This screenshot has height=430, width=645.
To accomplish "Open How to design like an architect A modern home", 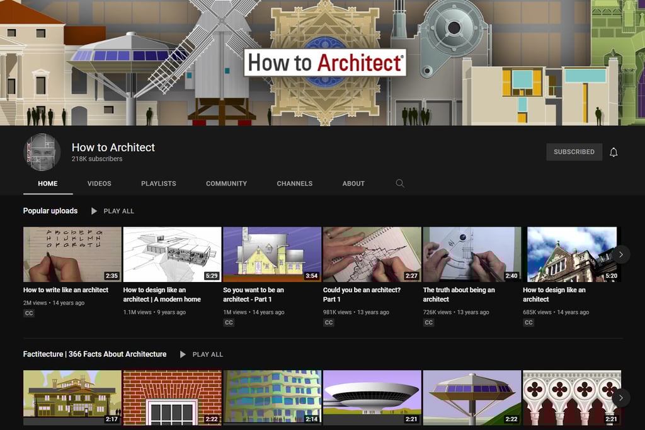I will [x=162, y=295].
